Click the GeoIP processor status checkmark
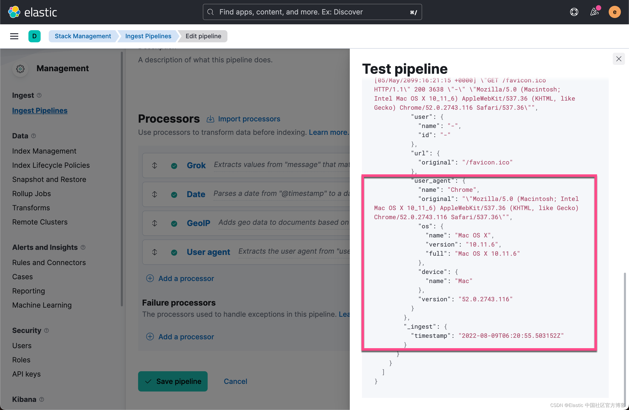This screenshot has width=629, height=410. tap(174, 223)
